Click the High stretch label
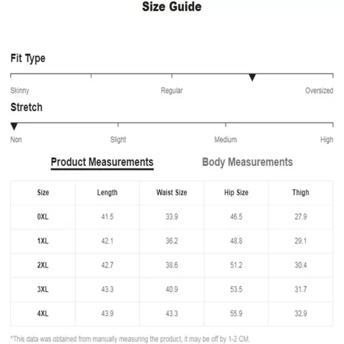This screenshot has height=344, width=344. (x=327, y=139)
